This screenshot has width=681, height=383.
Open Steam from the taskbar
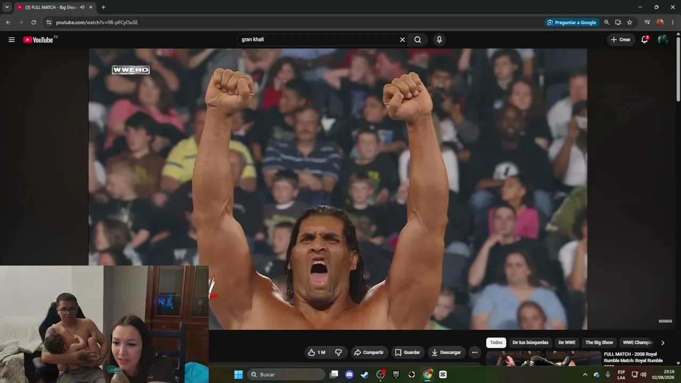click(364, 374)
